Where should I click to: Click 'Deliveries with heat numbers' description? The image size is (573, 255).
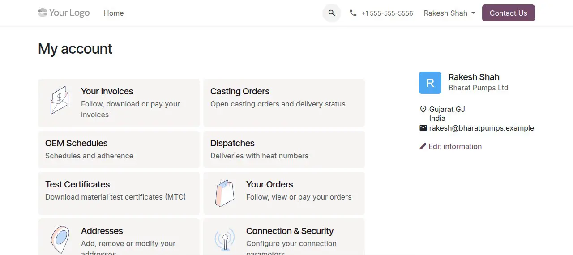[x=260, y=156]
